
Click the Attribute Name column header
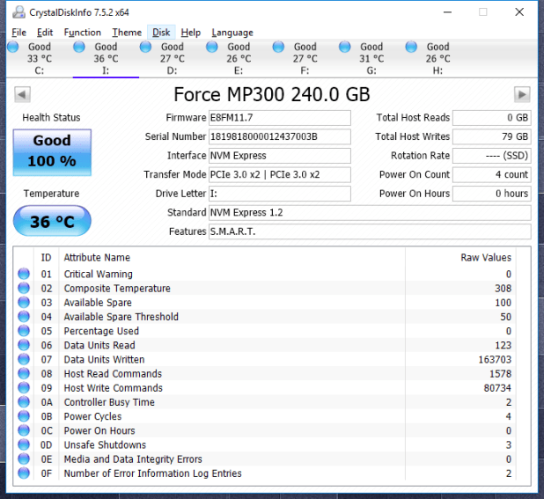pos(97,258)
